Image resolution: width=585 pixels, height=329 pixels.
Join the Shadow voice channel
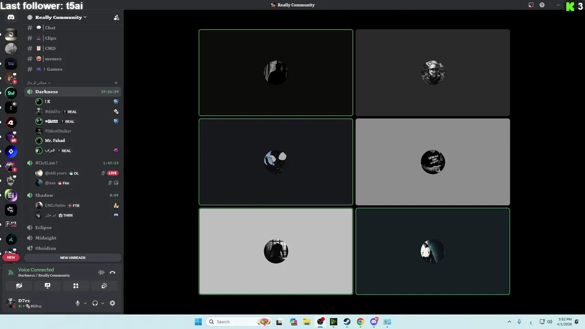pos(73,195)
